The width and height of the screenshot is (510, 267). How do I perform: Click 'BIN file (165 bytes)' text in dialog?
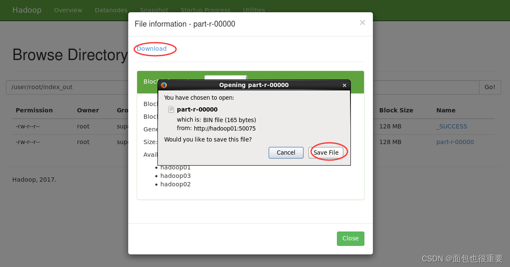coord(229,120)
